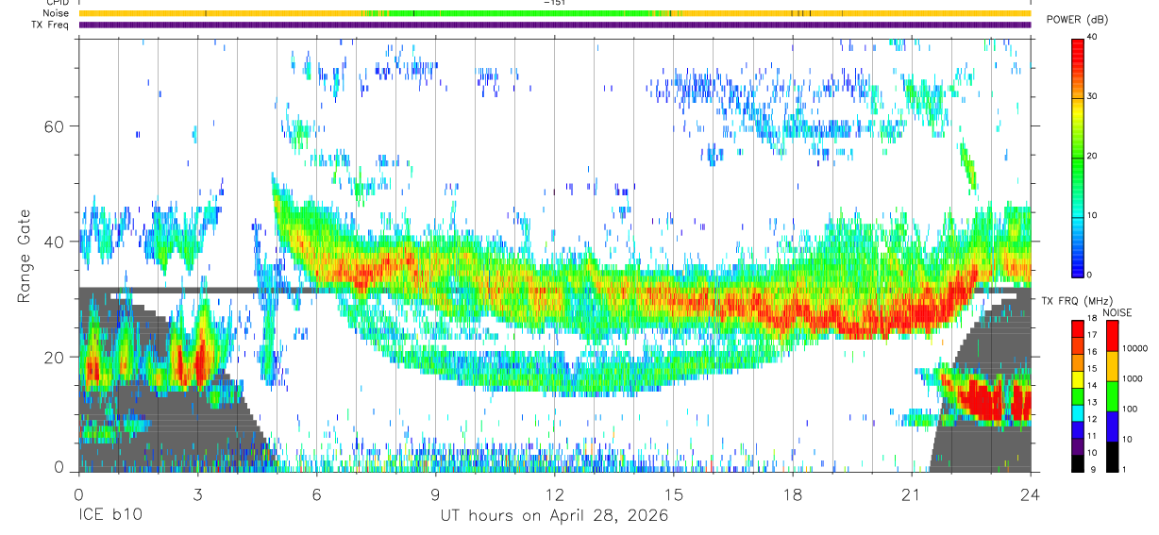The height and width of the screenshot is (535, 1159).
Task: Click the '3' tick on UT hours axis
Action: (x=197, y=494)
